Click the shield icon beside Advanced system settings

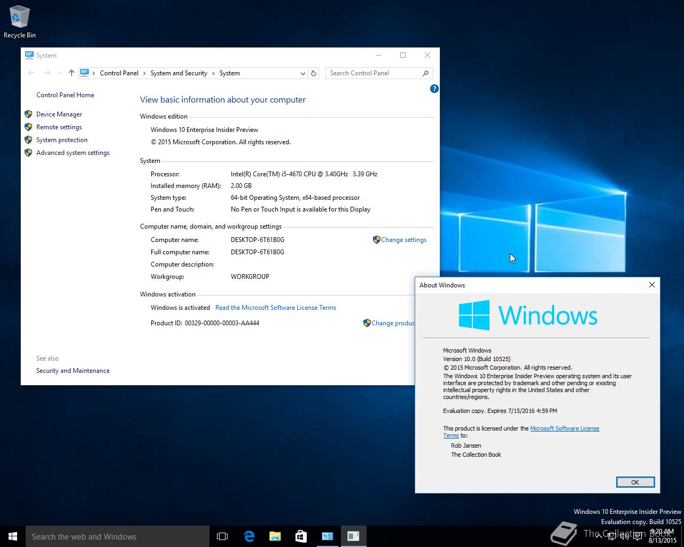28,153
